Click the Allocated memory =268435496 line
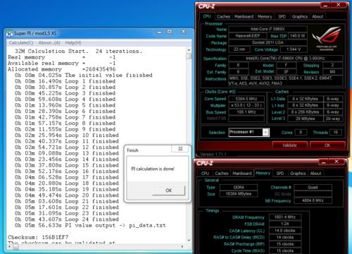Screen dimensions: 352x254 coord(61,69)
